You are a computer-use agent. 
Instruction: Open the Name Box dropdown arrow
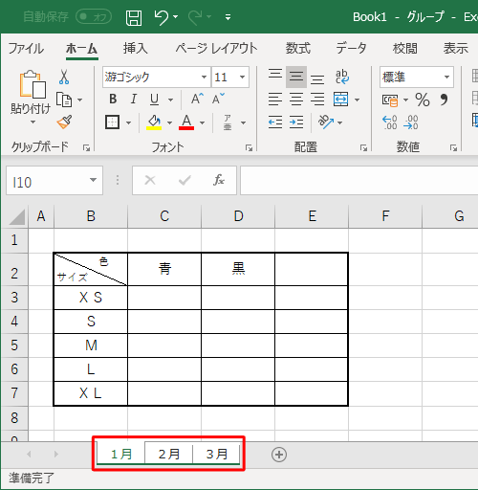(x=93, y=180)
